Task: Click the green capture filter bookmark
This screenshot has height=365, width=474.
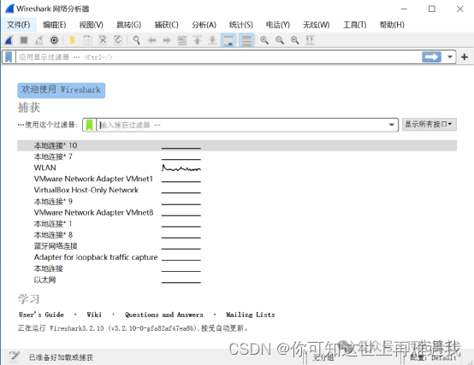Action: coord(90,125)
